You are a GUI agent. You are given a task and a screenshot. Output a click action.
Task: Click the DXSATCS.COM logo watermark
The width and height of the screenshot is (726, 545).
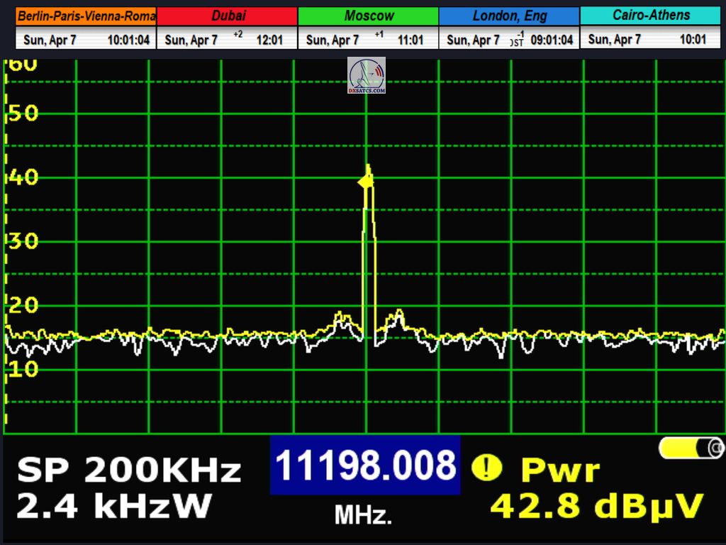[x=367, y=76]
